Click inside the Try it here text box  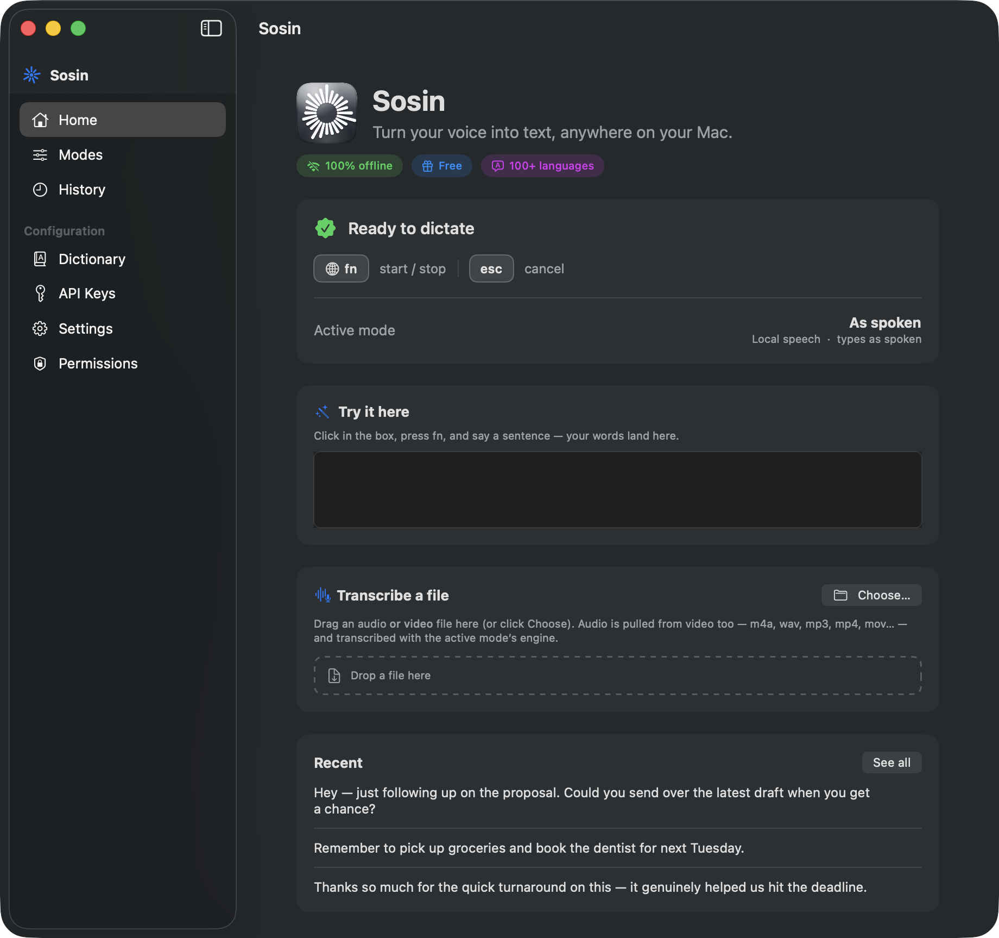coord(618,490)
